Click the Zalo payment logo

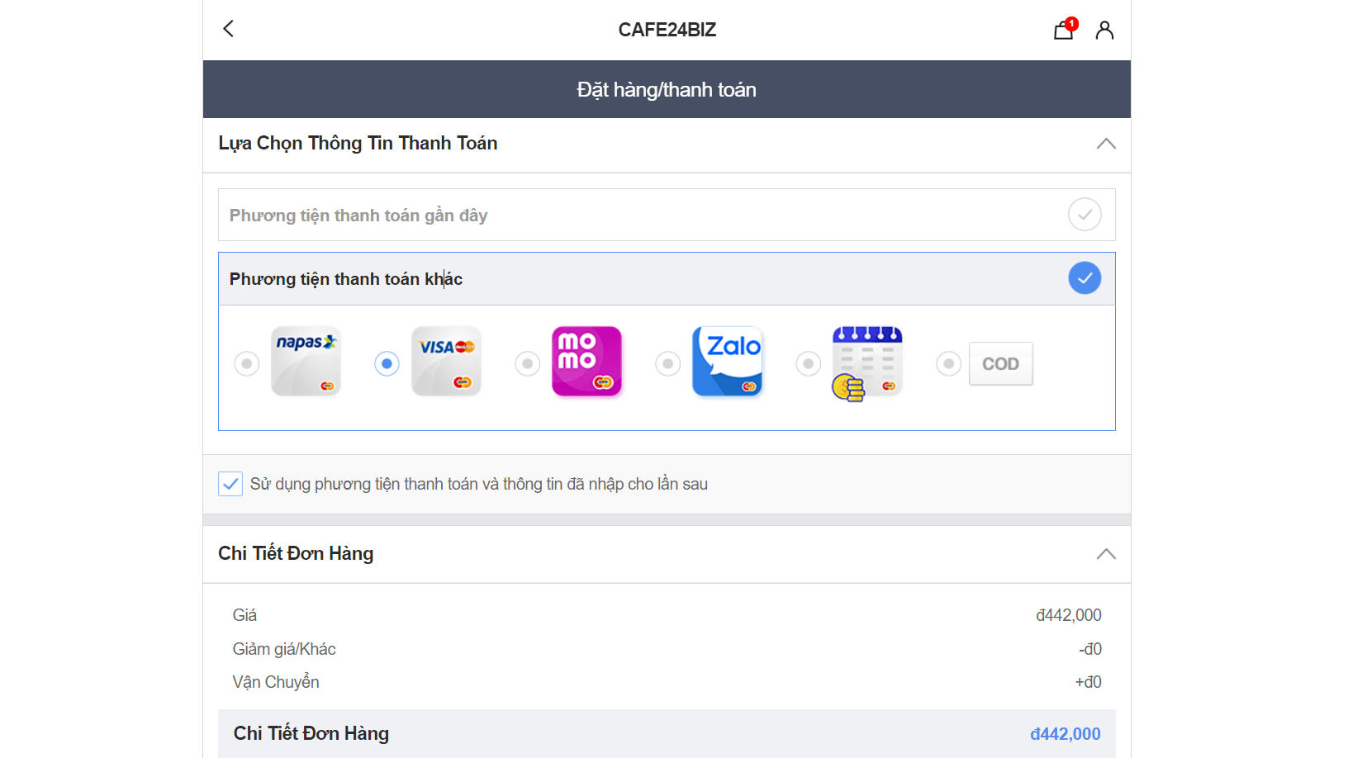tap(727, 362)
